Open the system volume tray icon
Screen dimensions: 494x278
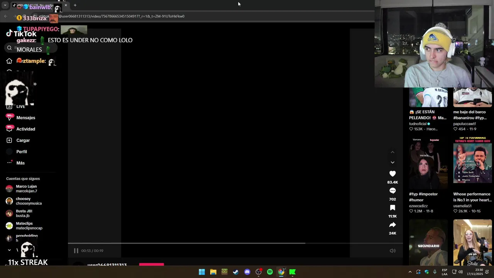(460, 272)
